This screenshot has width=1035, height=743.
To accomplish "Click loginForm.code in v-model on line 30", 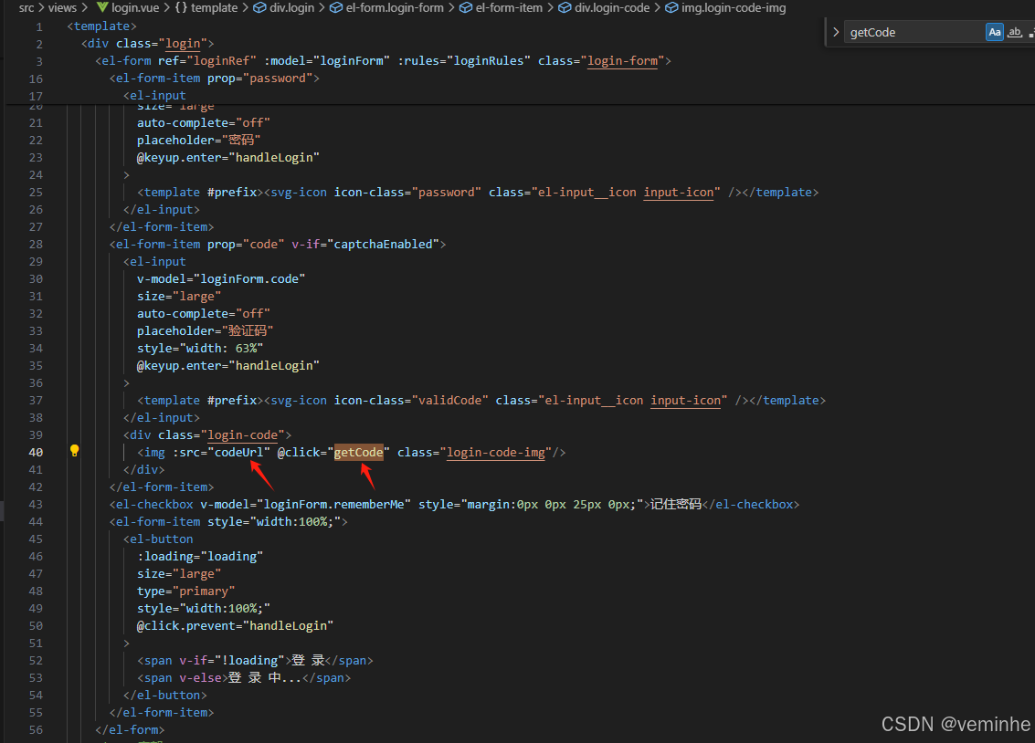I will [249, 279].
